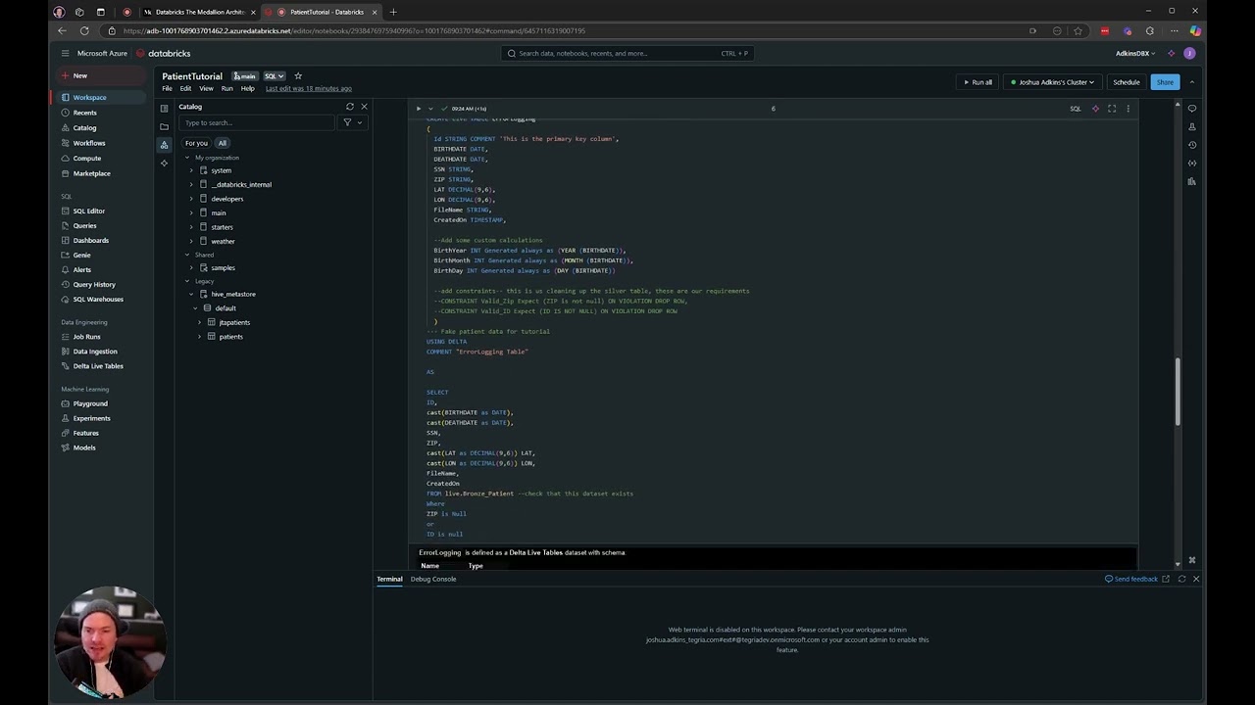1255x705 pixels.
Task: Click the New button in sidebar
Action: [x=101, y=75]
